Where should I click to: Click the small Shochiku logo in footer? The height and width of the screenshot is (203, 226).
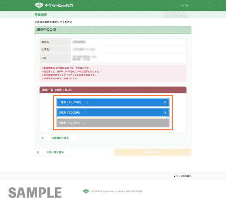coord(86,191)
